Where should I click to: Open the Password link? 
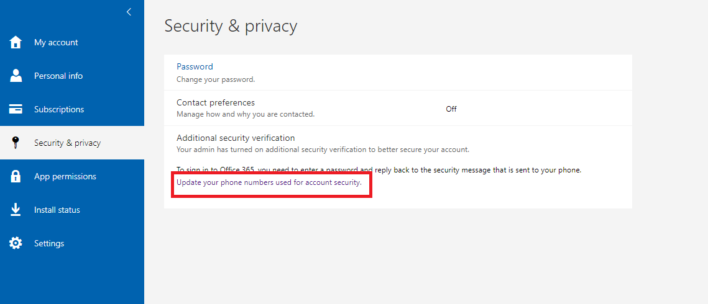195,66
